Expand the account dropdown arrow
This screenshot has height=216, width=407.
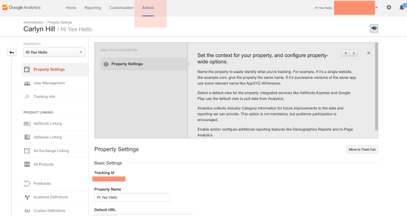click(x=376, y=8)
